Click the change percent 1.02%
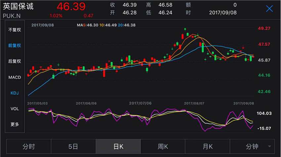This screenshot has height=157, width=281. click(x=56, y=16)
